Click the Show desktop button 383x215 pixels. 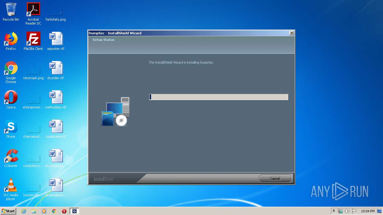[x=380, y=211]
